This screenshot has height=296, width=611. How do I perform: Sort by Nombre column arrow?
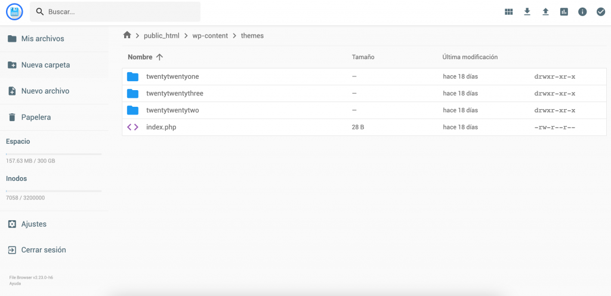point(159,57)
